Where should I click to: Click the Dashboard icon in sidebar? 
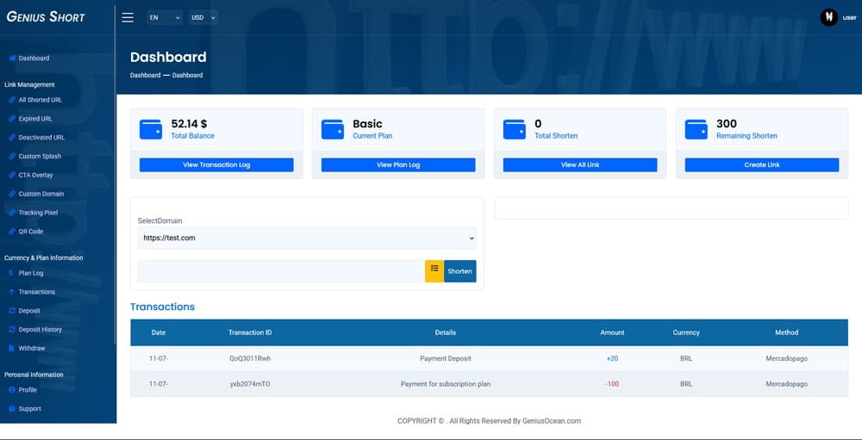click(12, 59)
